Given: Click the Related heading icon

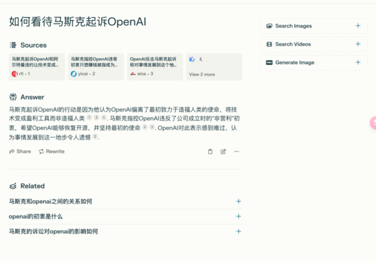Looking at the screenshot, I should pos(13,186).
